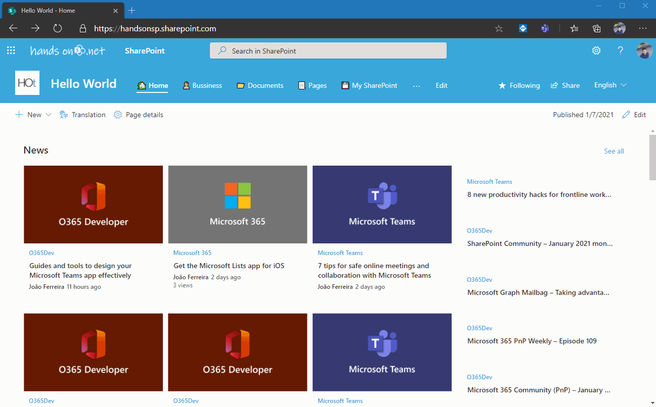Open Page details panel
This screenshot has height=407, width=656.
click(138, 115)
